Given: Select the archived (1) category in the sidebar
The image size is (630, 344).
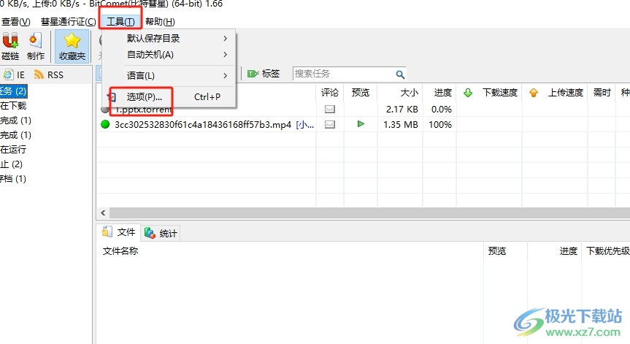Looking at the screenshot, I should (x=13, y=178).
